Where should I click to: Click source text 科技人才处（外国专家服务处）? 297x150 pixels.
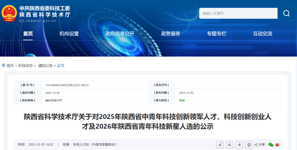pyautogui.click(x=95, y=145)
